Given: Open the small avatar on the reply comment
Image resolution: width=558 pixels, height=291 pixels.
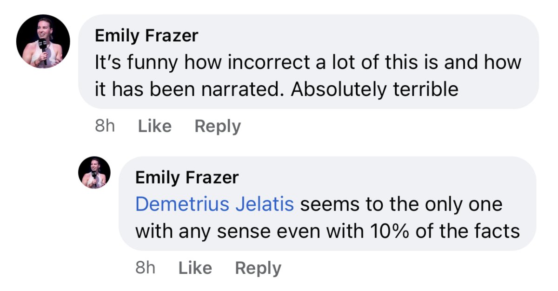Looking at the screenshot, I should tap(94, 172).
